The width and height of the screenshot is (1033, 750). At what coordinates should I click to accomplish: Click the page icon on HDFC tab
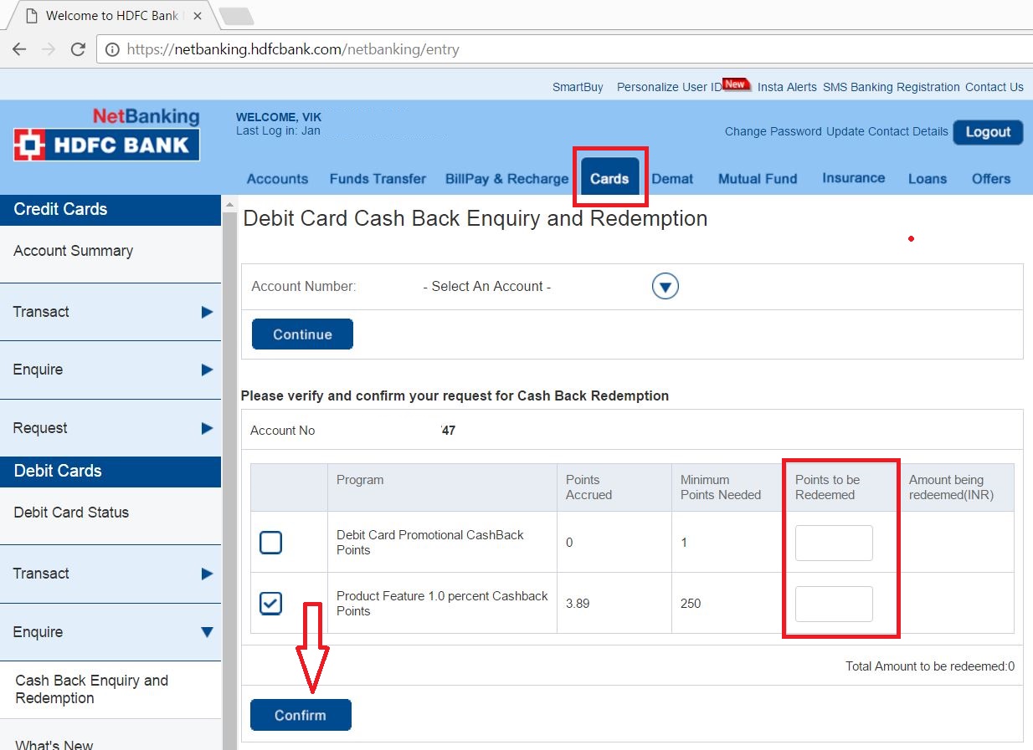click(x=31, y=16)
